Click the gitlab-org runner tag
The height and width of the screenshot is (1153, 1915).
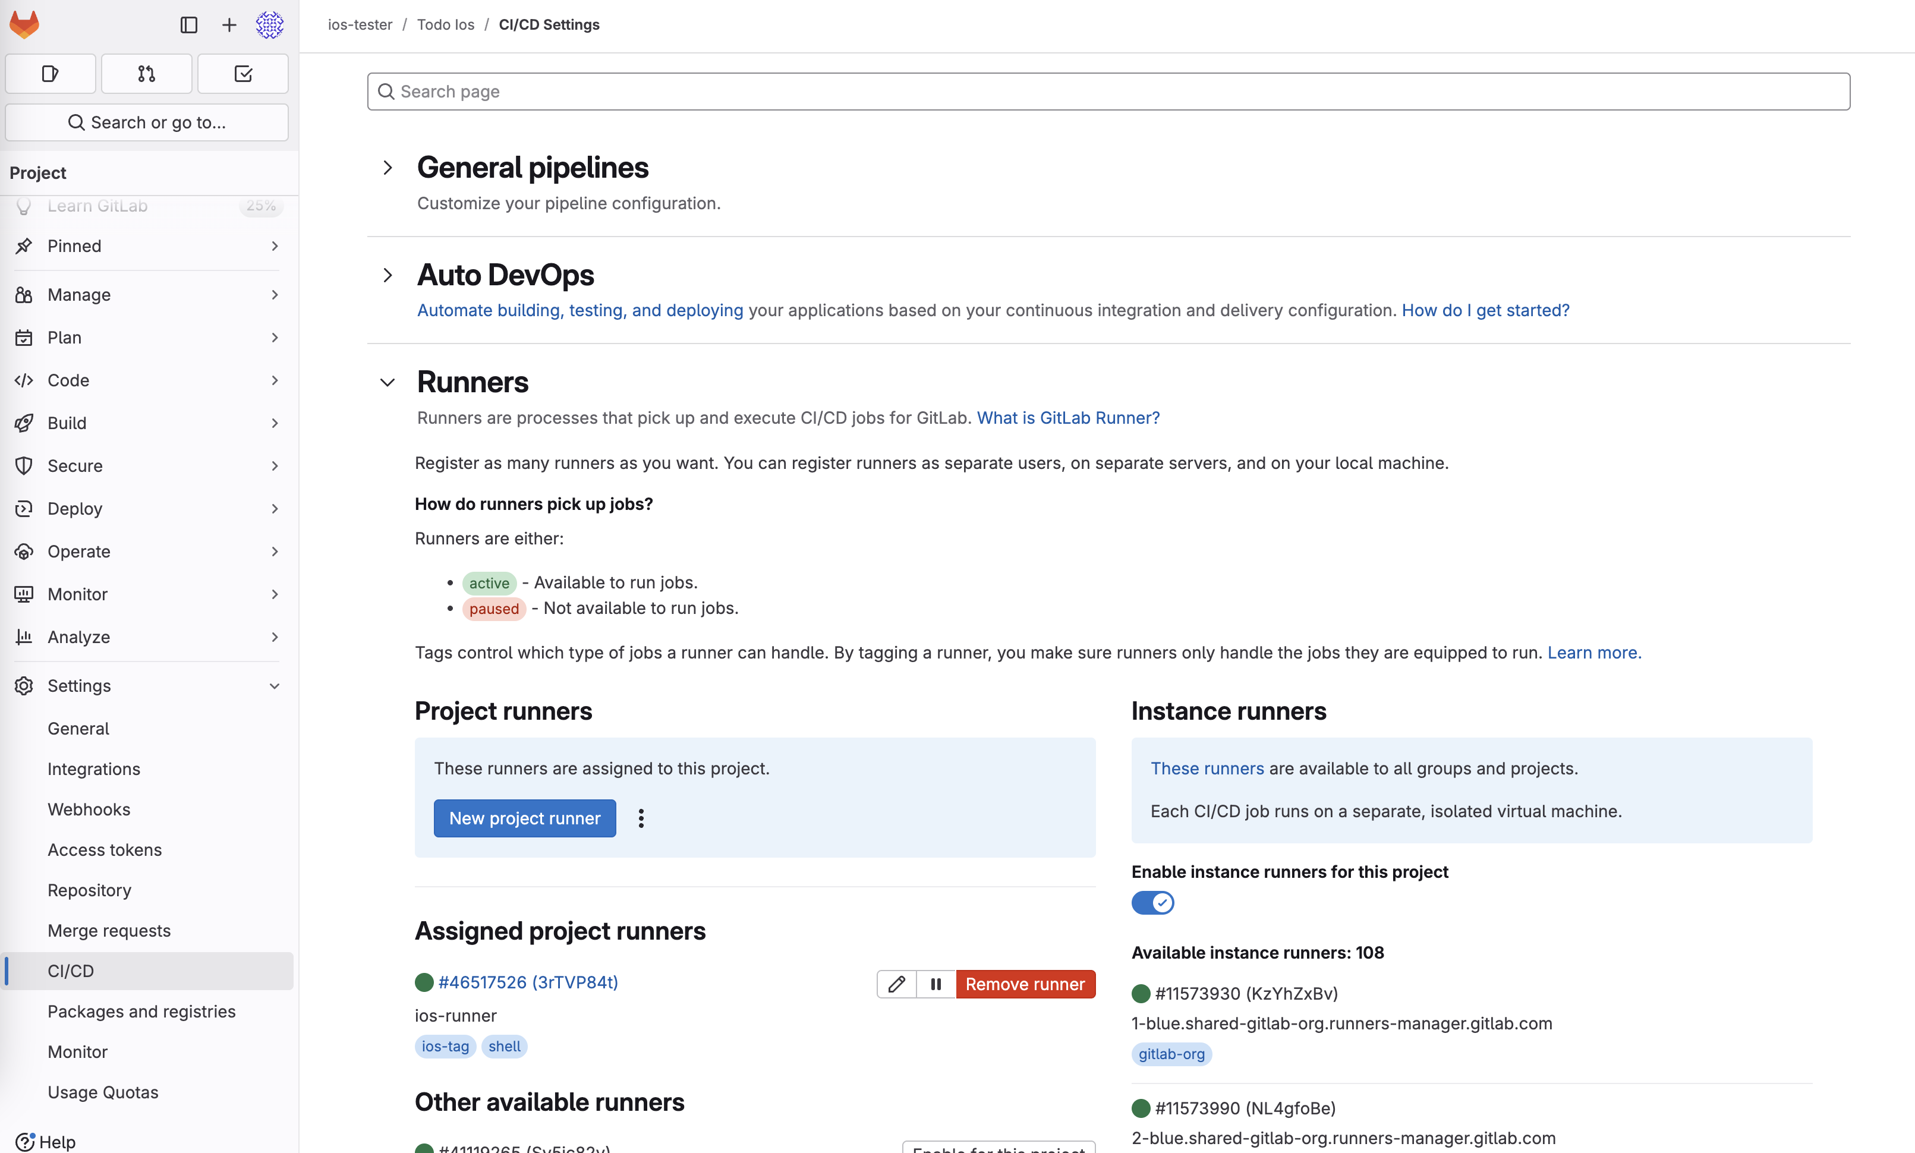(x=1171, y=1054)
